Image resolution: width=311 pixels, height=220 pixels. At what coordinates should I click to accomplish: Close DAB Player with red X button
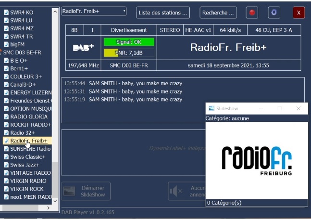299,13
